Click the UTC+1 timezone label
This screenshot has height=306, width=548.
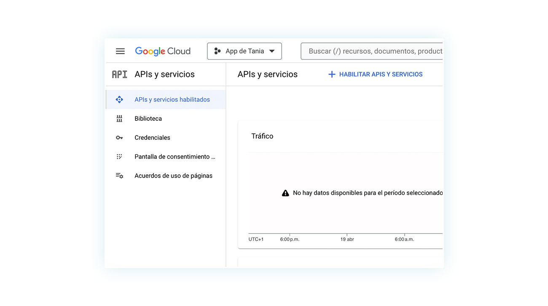(256, 239)
